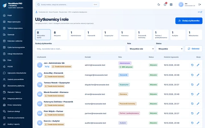Open the notifications bell
This screenshot has width=205, height=128.
165,5
